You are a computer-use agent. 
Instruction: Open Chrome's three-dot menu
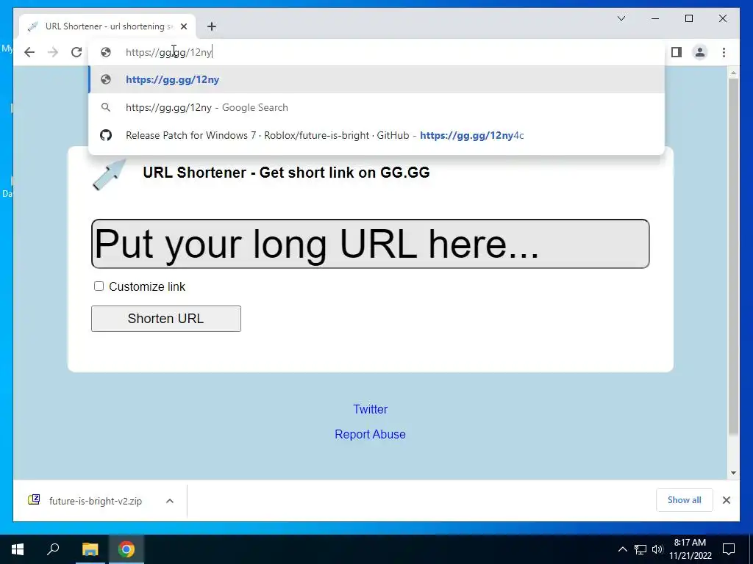pyautogui.click(x=724, y=52)
